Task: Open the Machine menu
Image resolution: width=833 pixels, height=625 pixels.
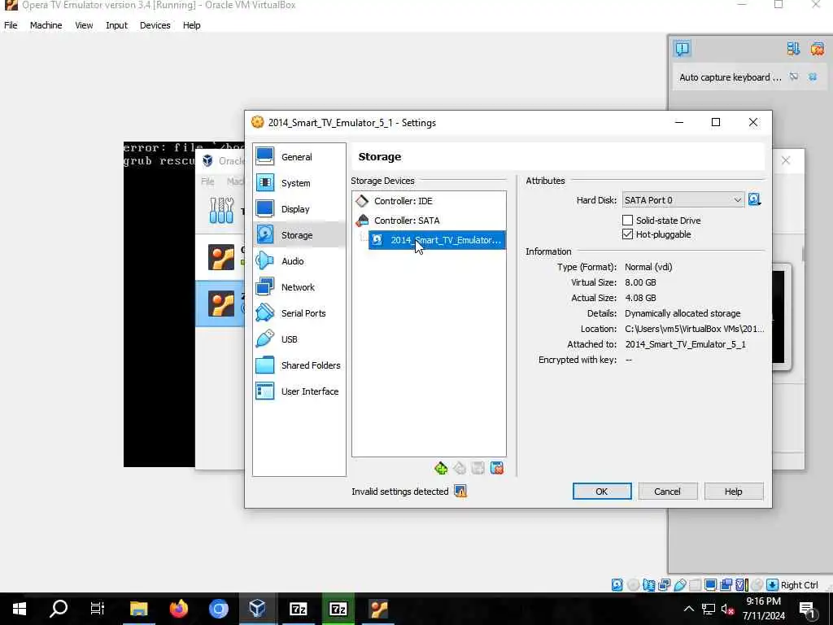Action: click(x=46, y=25)
